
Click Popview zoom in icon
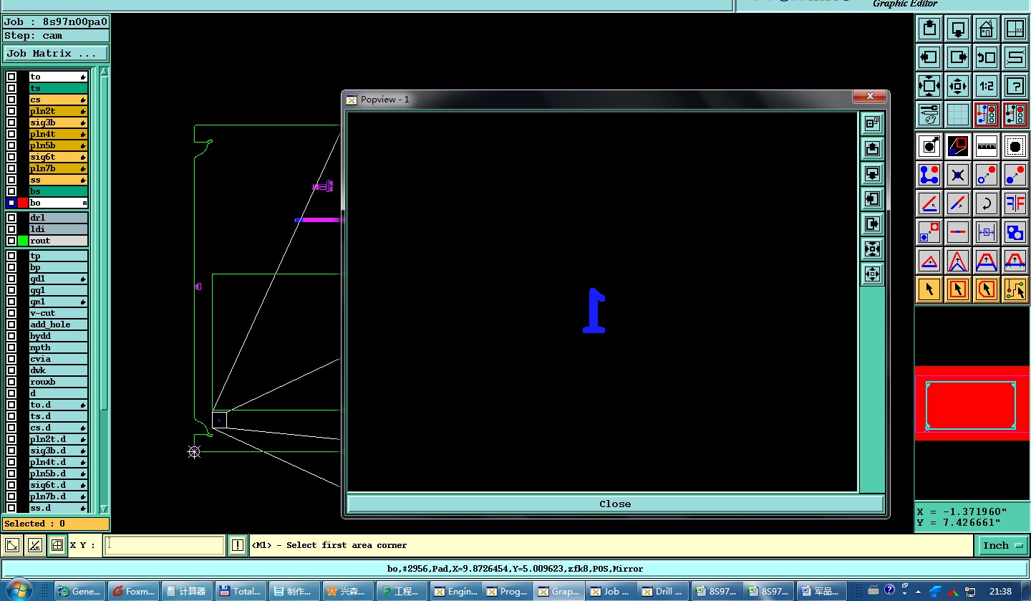tap(872, 249)
